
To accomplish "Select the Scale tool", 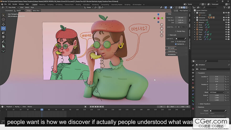I will [x=3, y=33].
